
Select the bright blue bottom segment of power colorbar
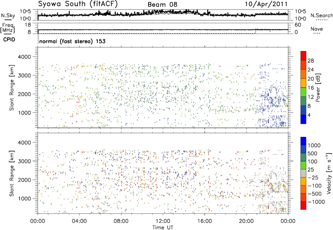pyautogui.click(x=303, y=119)
